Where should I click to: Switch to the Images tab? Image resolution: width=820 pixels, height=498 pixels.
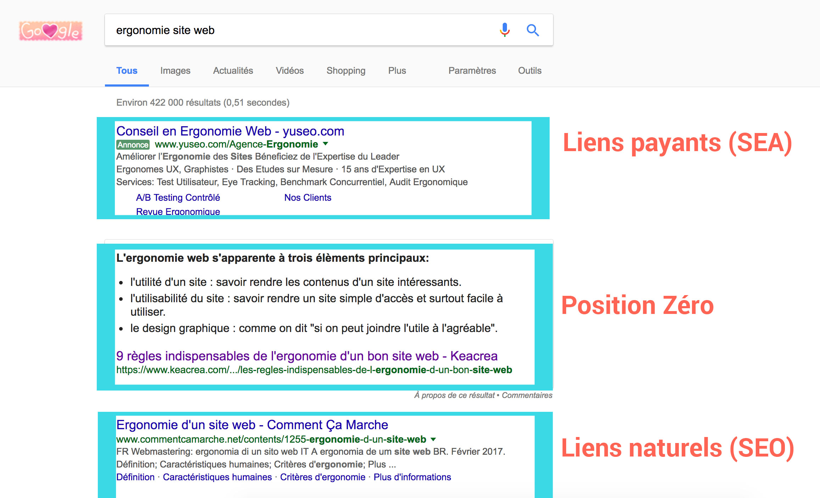(x=175, y=71)
